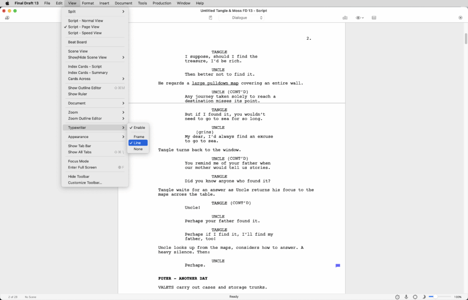
Task: Adjust the zoom slider in the status bar
Action: point(436,297)
